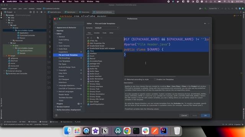Viewport: 245px width, 137px height.
Task: Select the HTML File template
Action: [93, 41]
